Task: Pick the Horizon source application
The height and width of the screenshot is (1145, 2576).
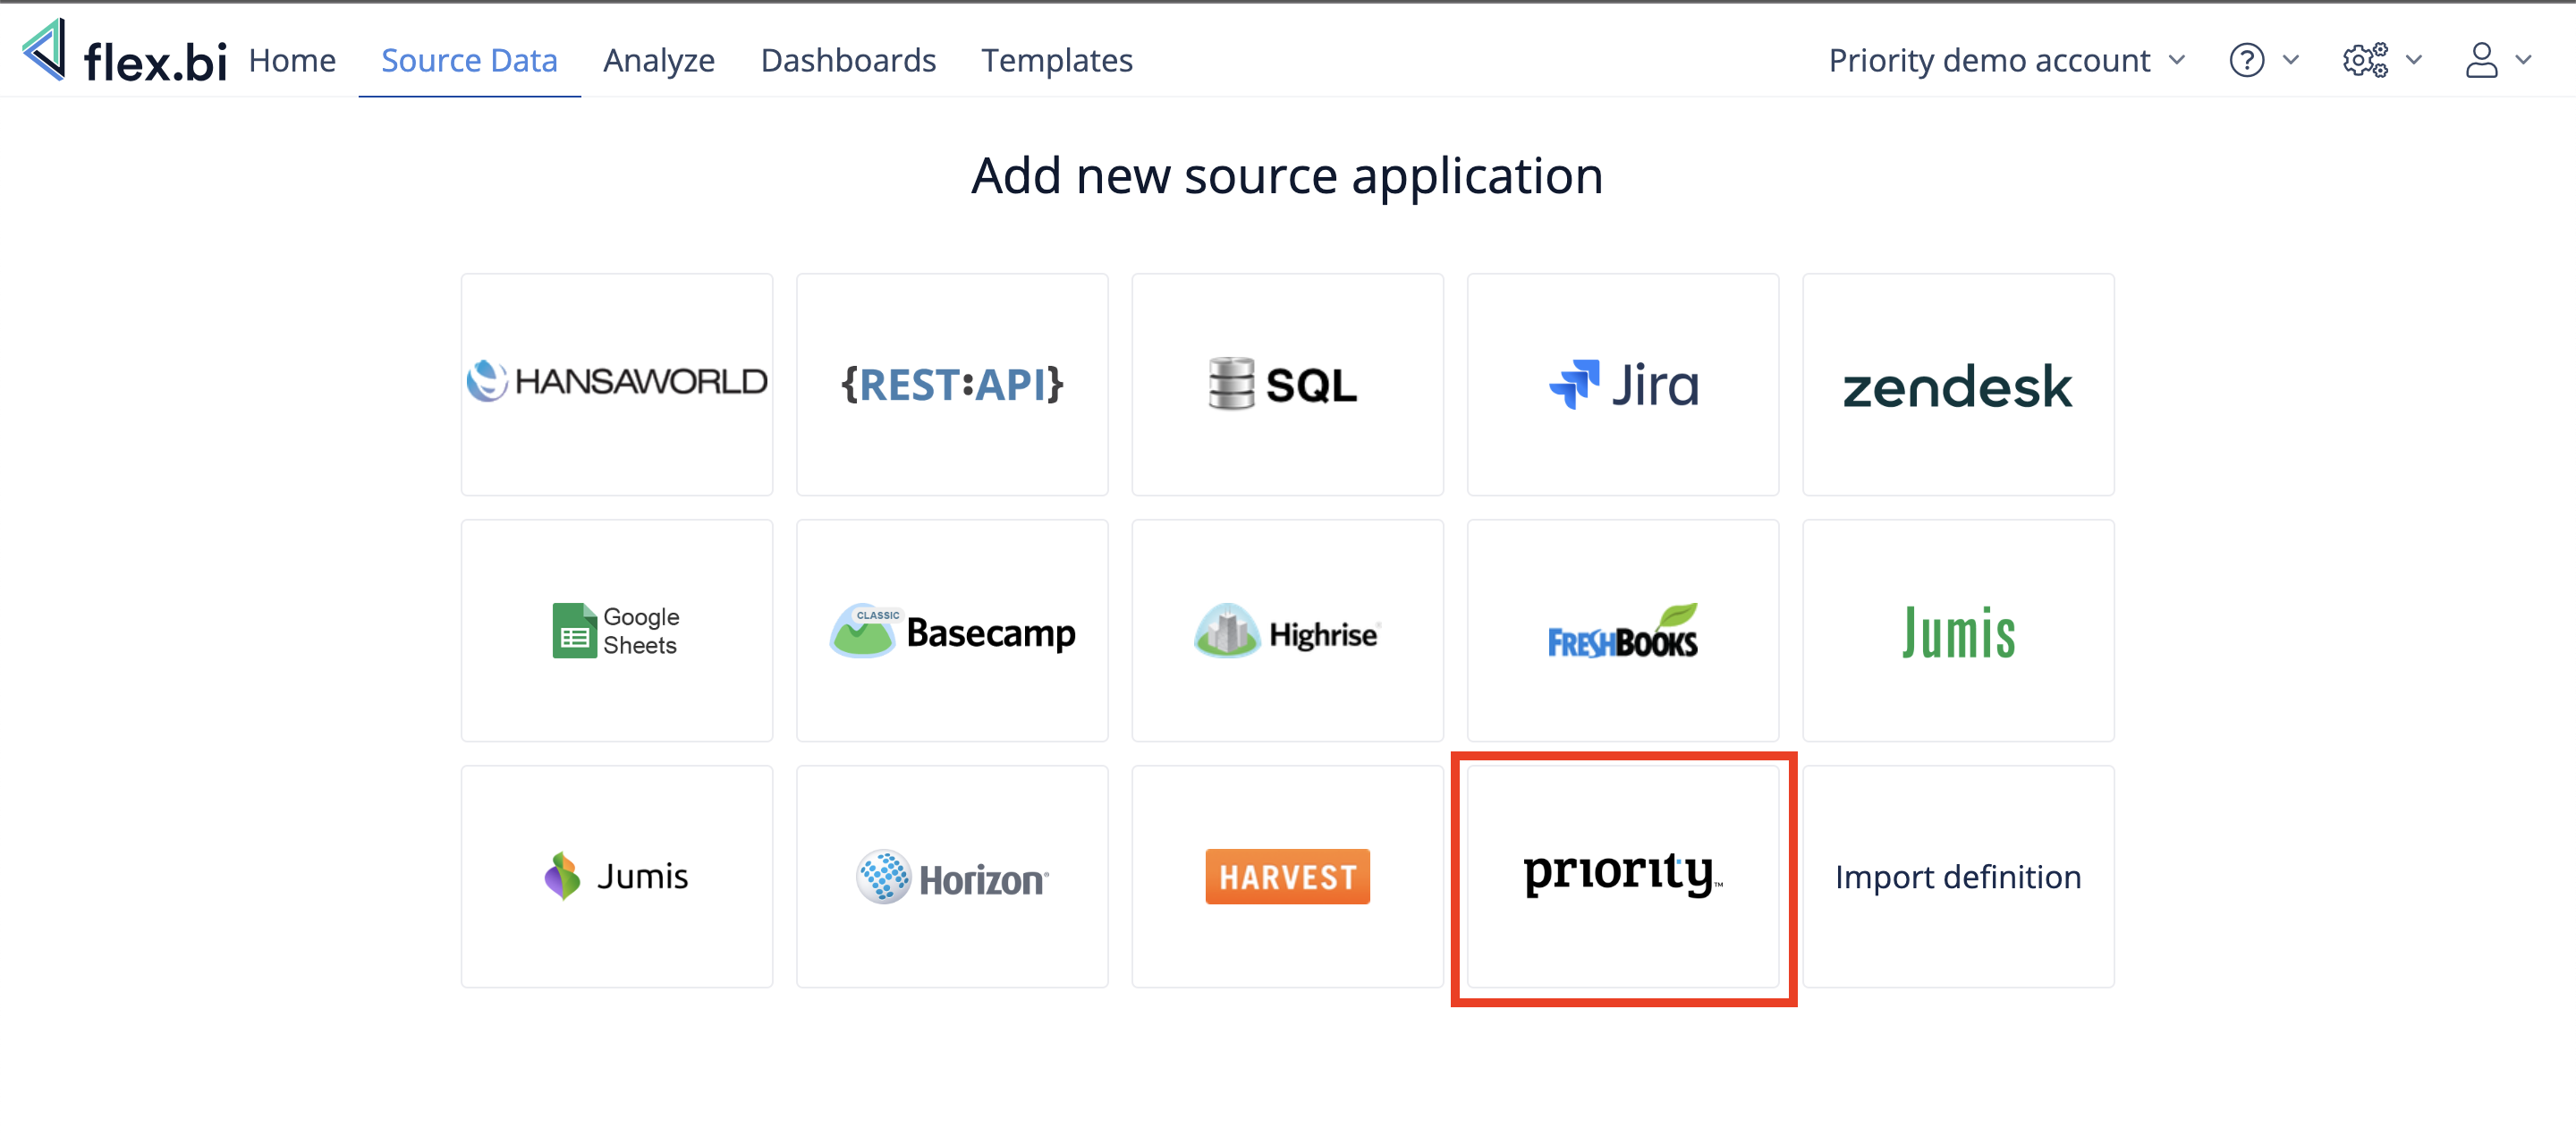Action: click(x=951, y=876)
